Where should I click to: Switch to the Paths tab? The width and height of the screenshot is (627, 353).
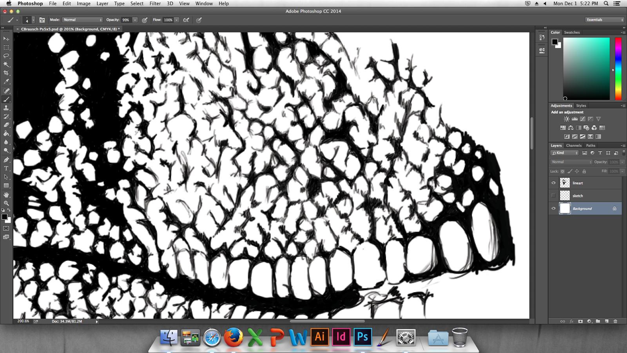591,146
